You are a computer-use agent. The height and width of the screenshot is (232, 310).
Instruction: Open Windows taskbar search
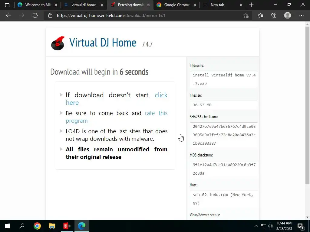tap(22, 226)
